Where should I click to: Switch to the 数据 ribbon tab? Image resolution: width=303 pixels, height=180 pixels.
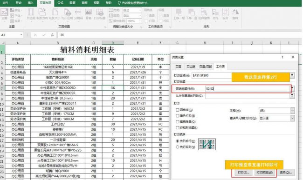pos(72,3)
